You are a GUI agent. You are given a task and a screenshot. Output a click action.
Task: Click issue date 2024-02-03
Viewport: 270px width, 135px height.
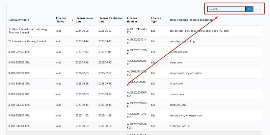[x=82, y=73]
